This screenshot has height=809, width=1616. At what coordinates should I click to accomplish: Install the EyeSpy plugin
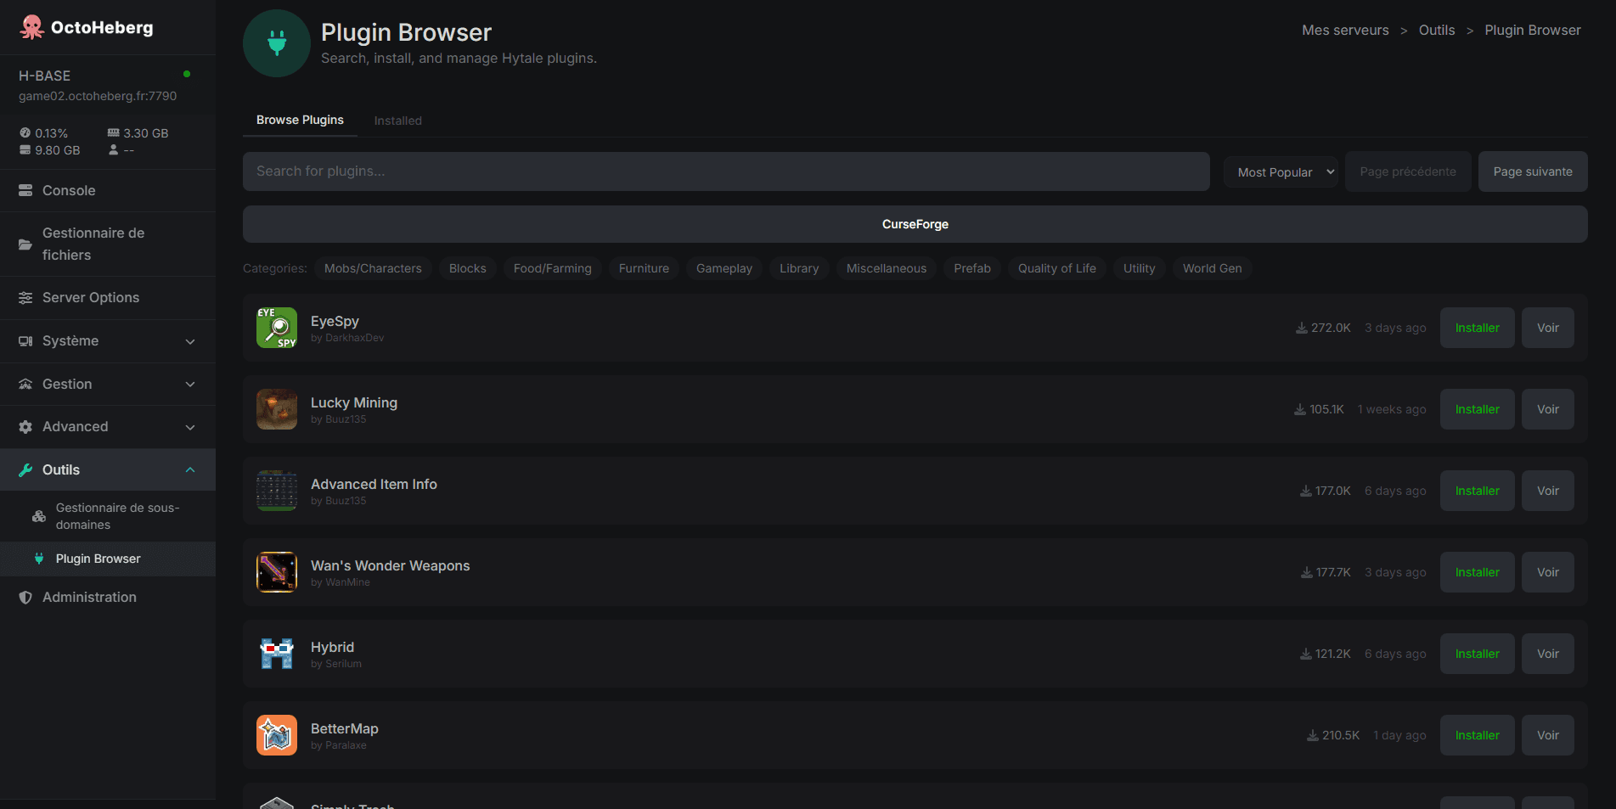click(1478, 328)
